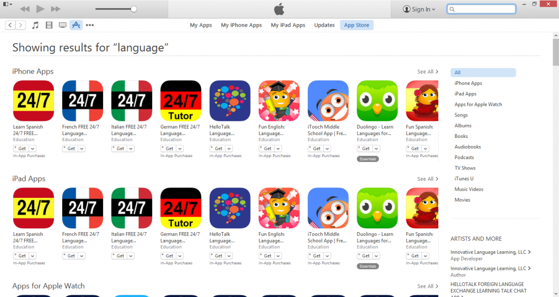Image resolution: width=559 pixels, height=297 pixels.
Task: Skip to next track with fast-forward icon
Action: coord(56,9)
